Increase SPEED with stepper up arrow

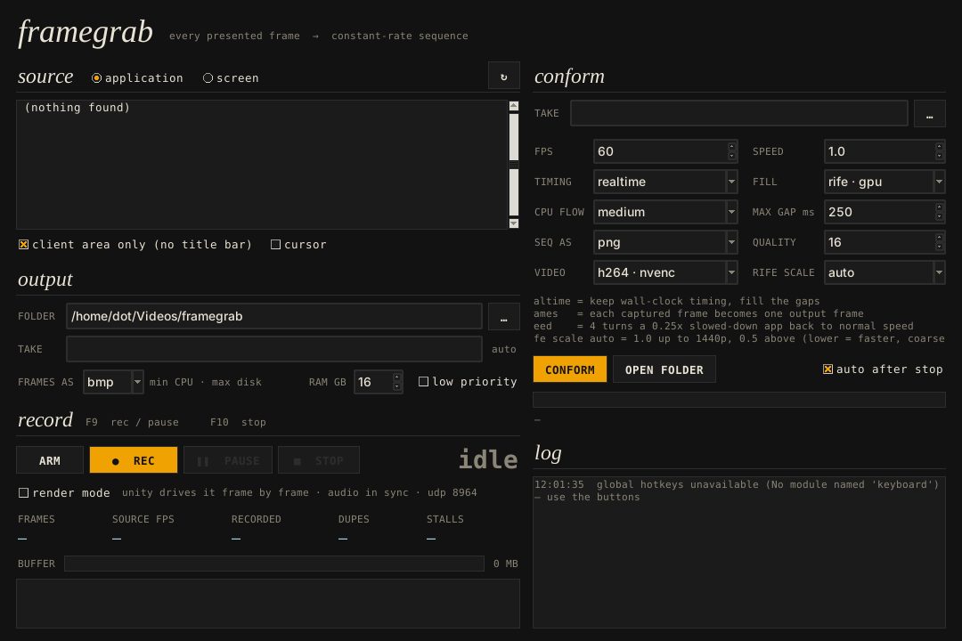tap(939, 147)
